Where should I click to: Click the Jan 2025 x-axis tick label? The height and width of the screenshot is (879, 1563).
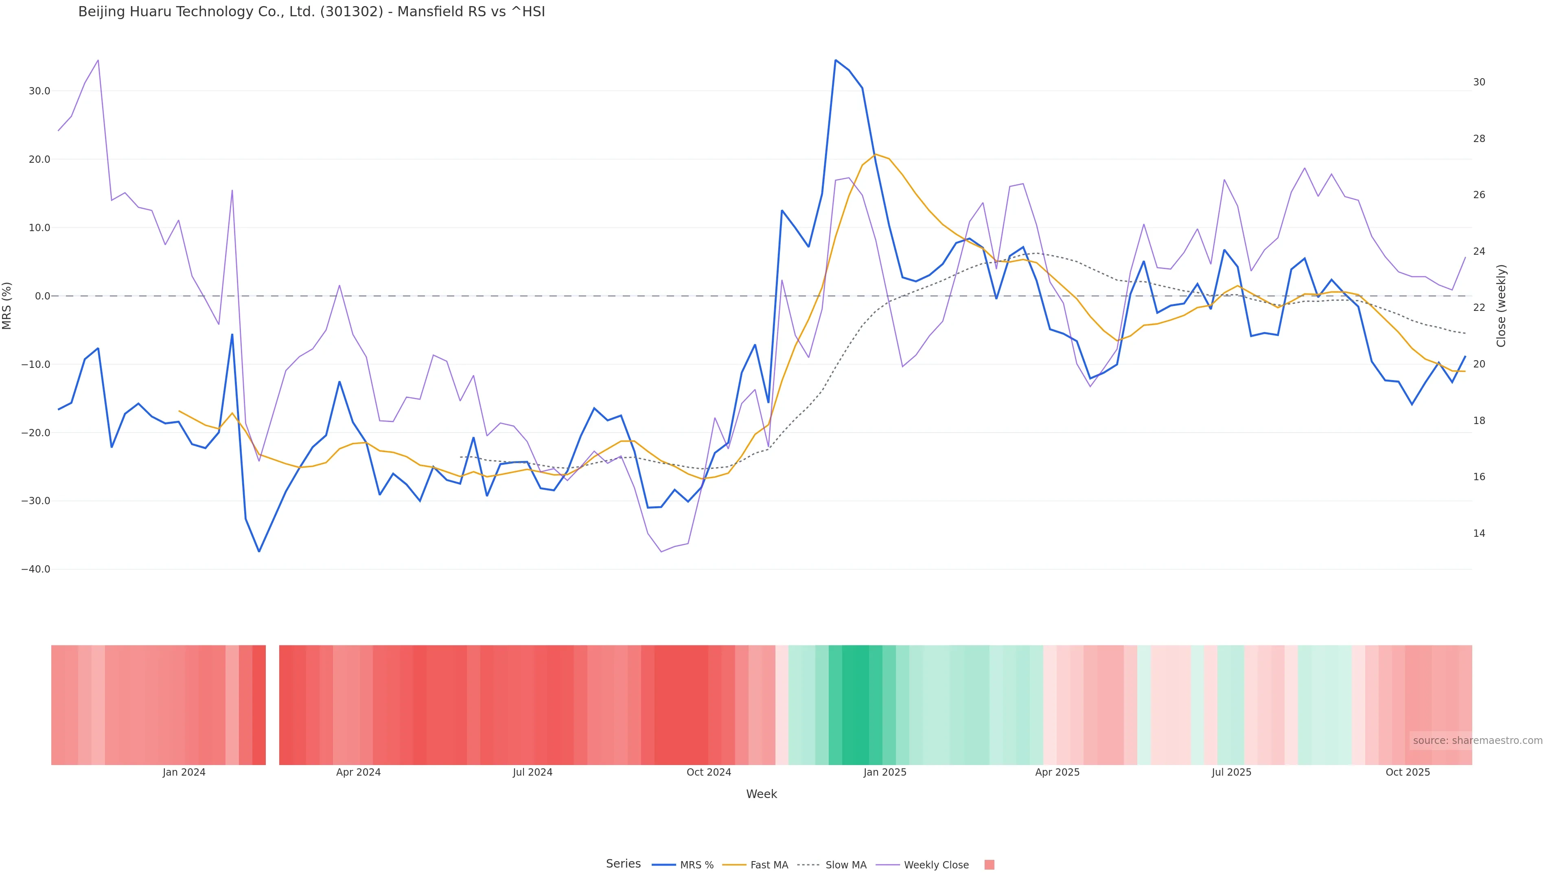(884, 772)
